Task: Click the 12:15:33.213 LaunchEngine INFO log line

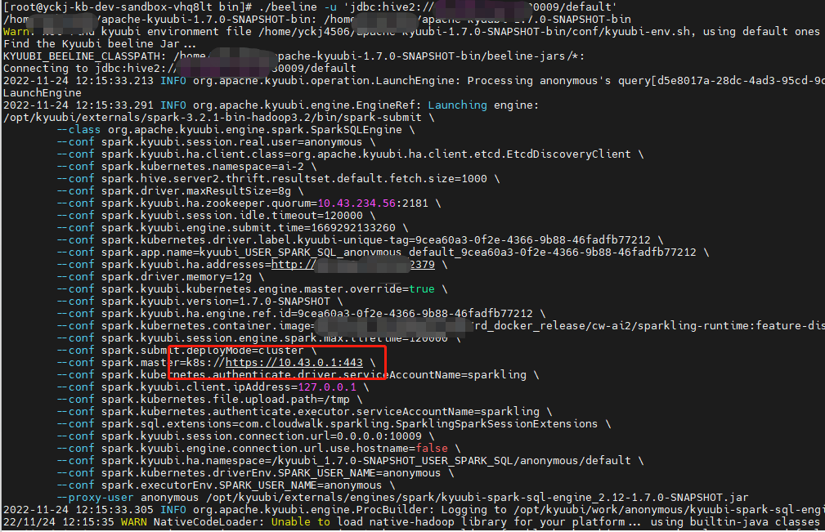Action: point(414,80)
